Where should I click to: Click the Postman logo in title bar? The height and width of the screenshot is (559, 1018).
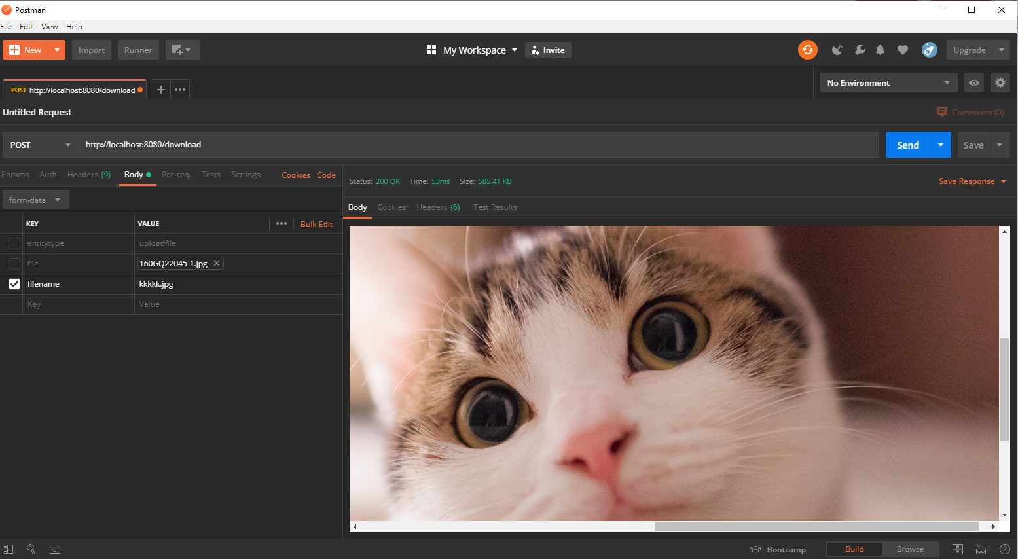tap(7, 10)
